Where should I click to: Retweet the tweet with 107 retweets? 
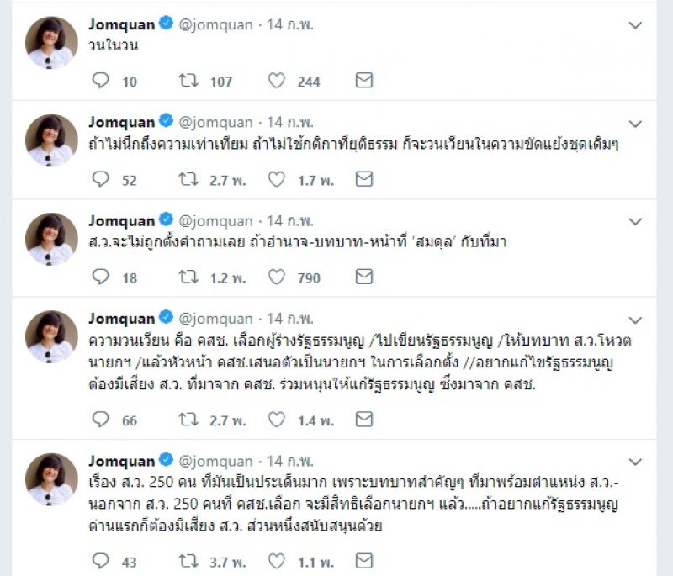click(188, 81)
